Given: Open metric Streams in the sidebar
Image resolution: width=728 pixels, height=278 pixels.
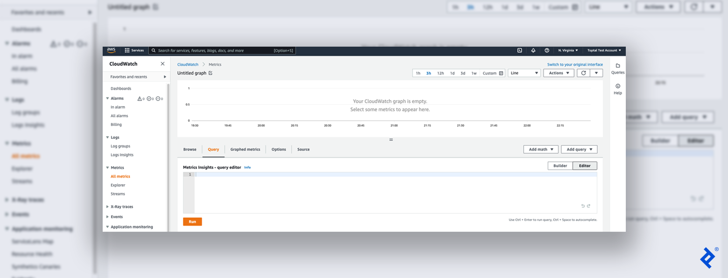Looking at the screenshot, I should tap(118, 194).
